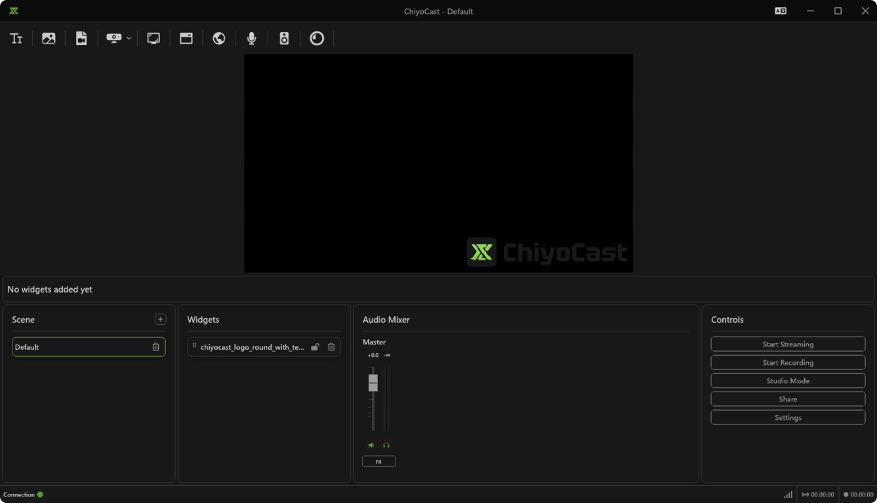The height and width of the screenshot is (503, 877).
Task: Enable Studio Mode
Action: coord(788,381)
